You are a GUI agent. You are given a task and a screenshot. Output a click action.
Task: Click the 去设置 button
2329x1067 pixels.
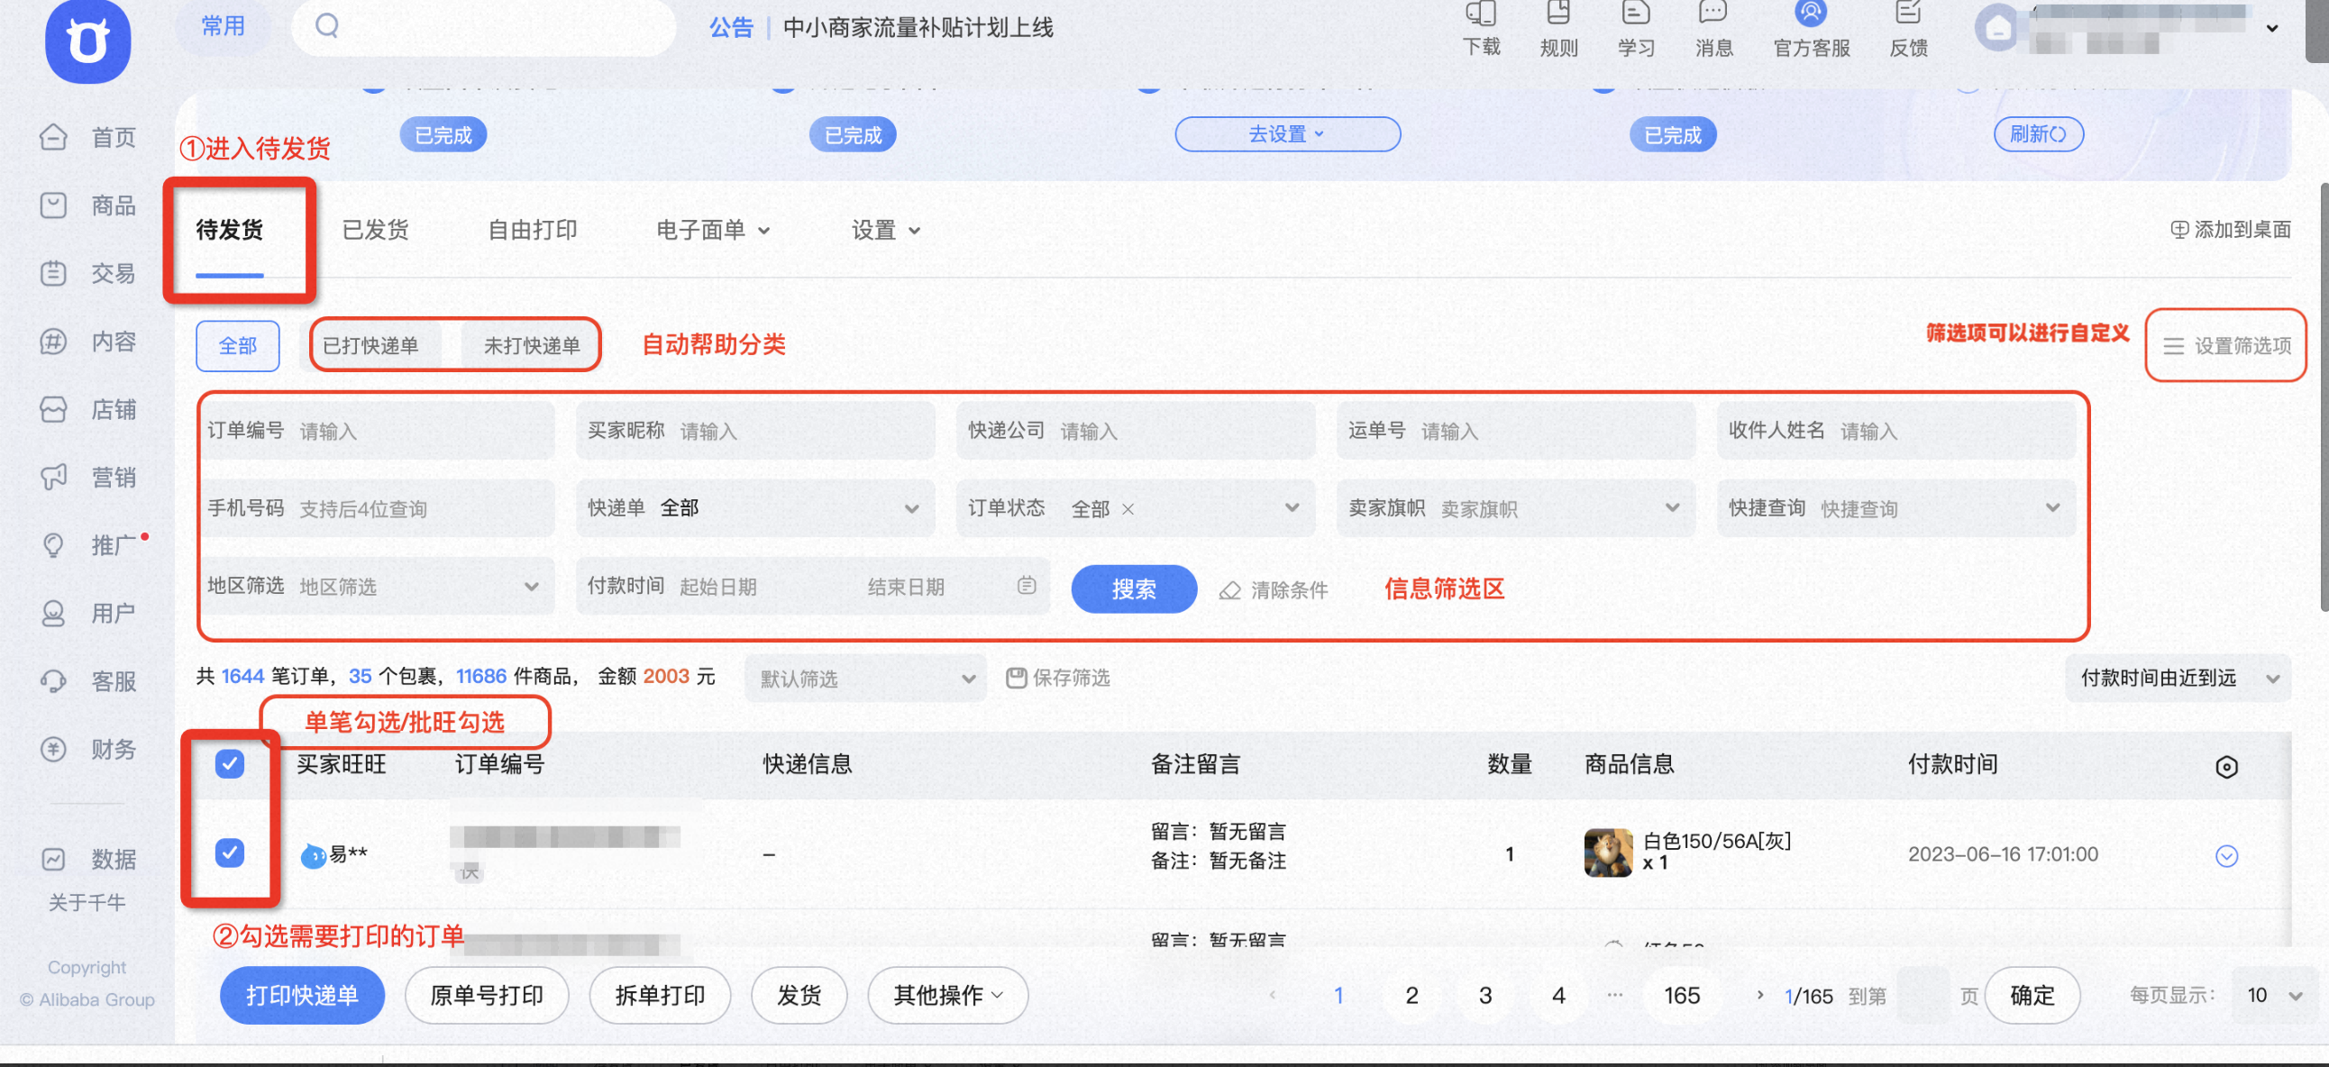[x=1287, y=134]
